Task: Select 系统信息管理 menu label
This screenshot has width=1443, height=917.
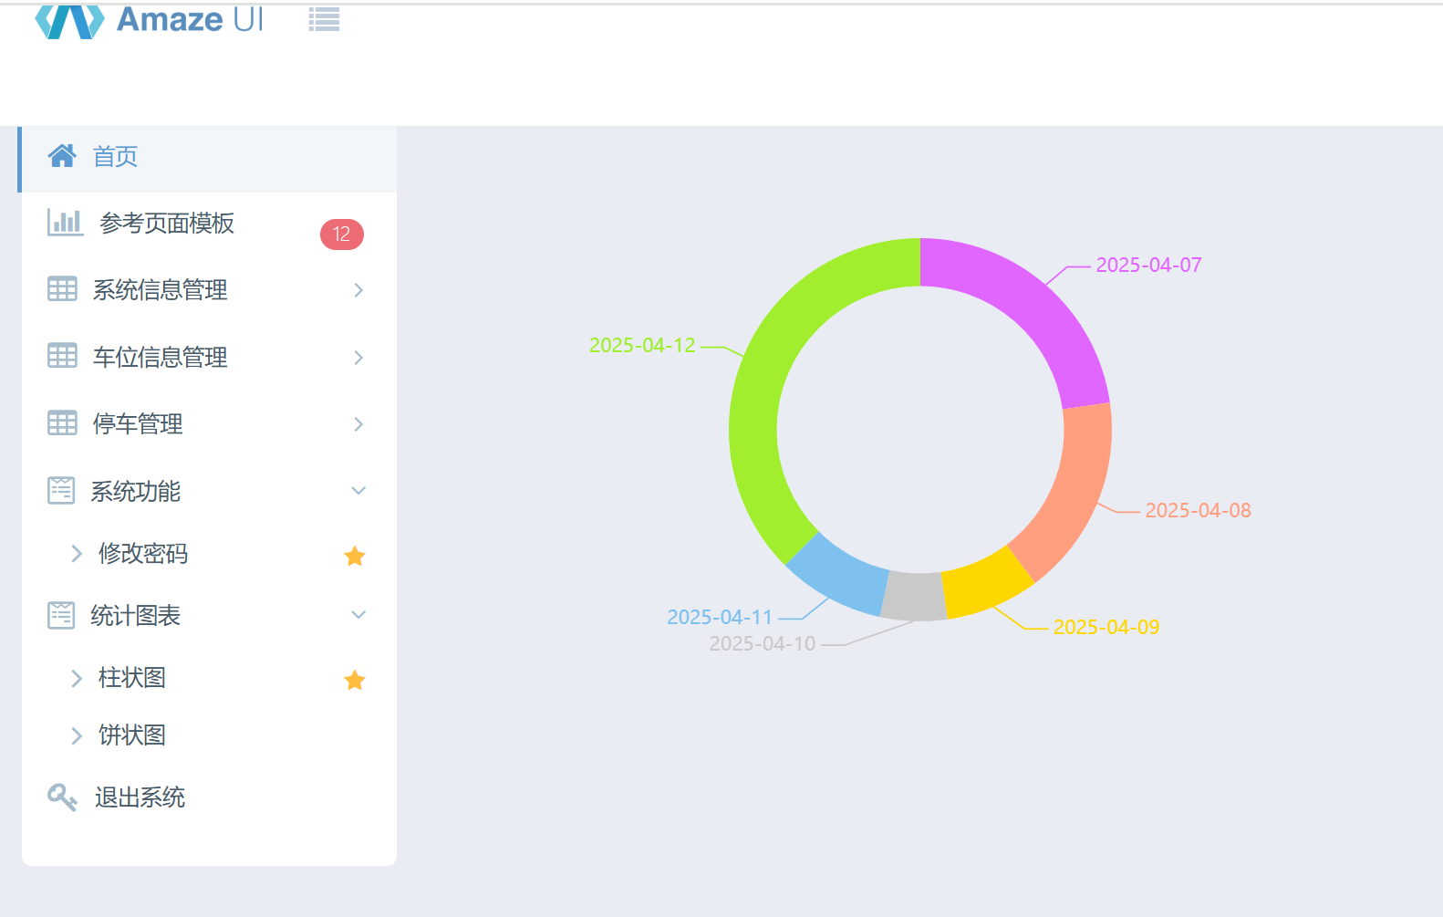Action: 161,290
